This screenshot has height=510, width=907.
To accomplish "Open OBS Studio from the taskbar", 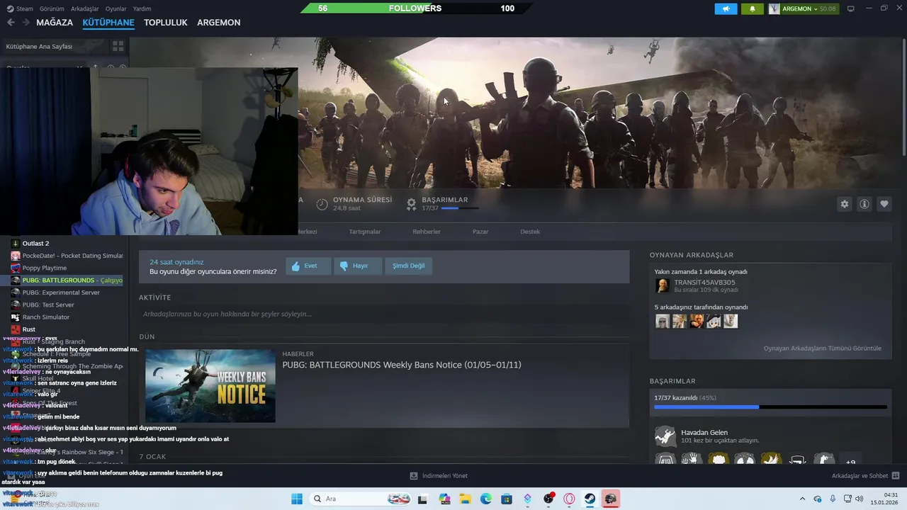I will [548, 499].
